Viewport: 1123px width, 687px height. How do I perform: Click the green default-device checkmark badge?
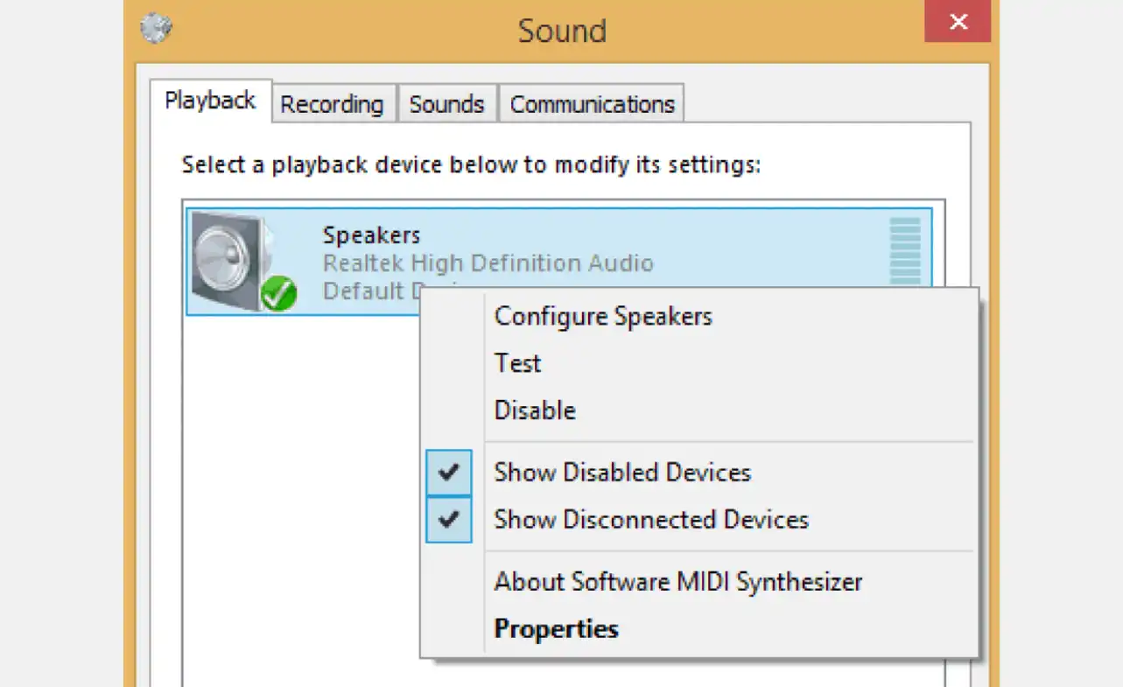[279, 294]
